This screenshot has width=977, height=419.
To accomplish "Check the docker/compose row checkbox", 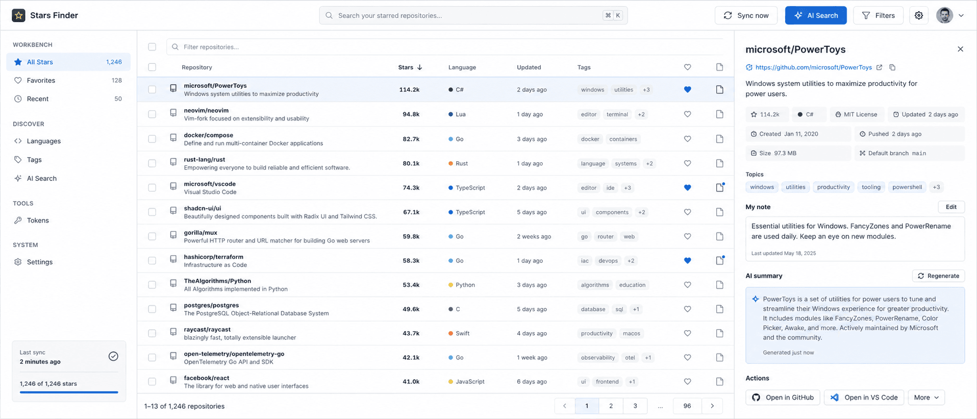I will [152, 139].
